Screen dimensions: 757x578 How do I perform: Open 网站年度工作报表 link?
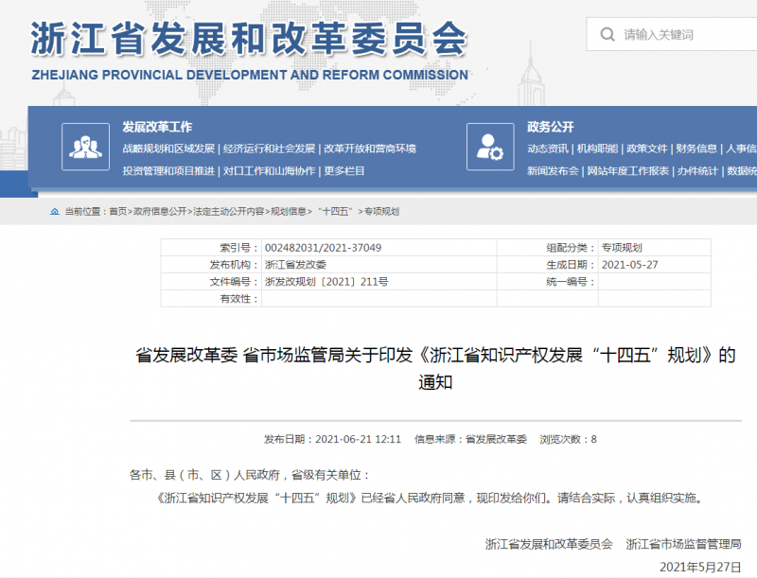coord(628,171)
